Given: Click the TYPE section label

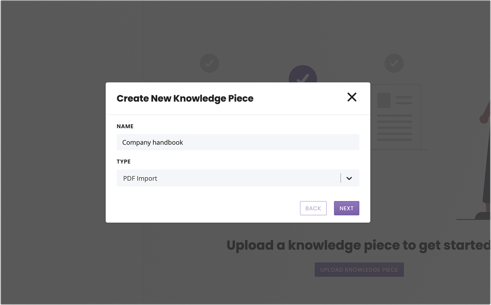Looking at the screenshot, I should coord(124,161).
